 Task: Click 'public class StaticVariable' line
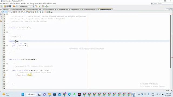(x=23, y=59)
